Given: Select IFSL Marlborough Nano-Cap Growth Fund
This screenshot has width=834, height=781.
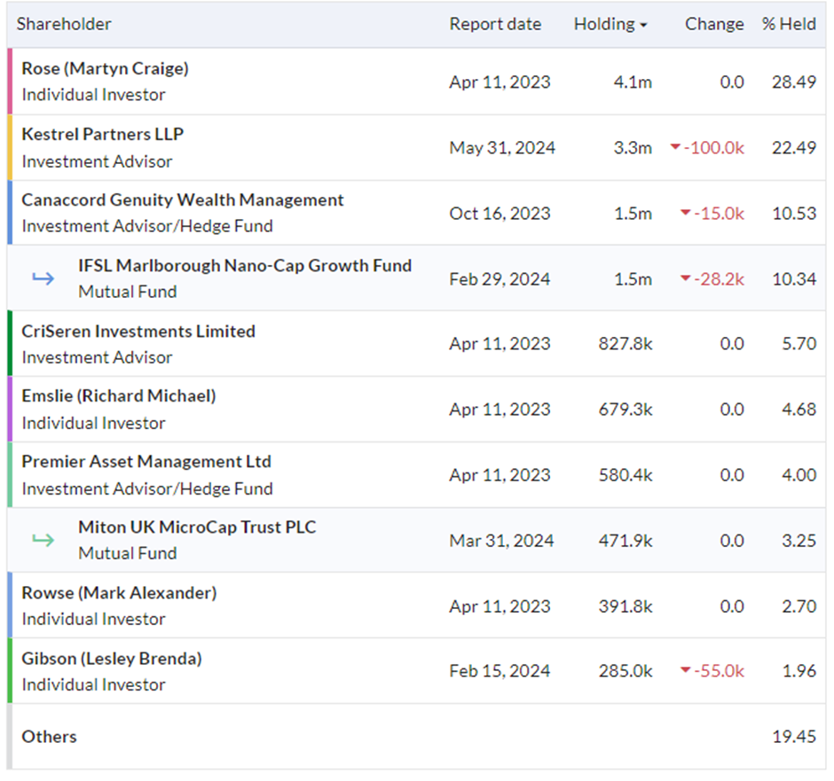Looking at the screenshot, I should pos(245,265).
